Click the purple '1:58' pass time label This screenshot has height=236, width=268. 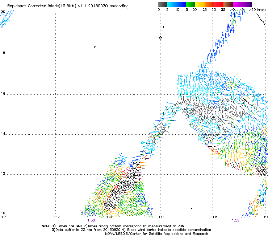click(91, 220)
